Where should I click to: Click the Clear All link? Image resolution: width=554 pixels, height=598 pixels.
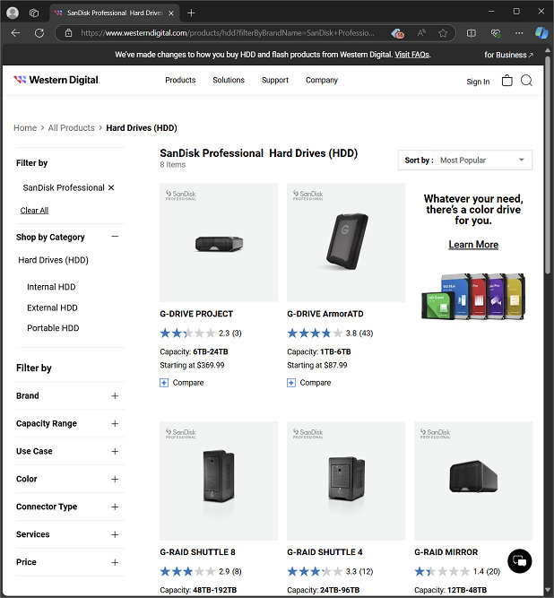[34, 211]
